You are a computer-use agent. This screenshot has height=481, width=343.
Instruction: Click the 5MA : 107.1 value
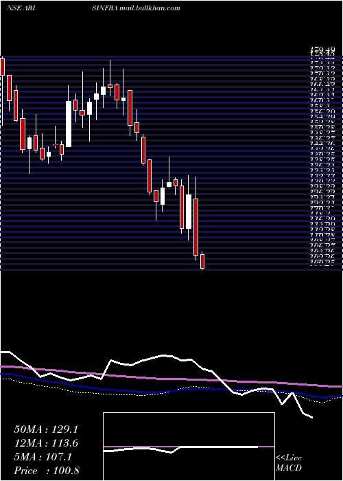(43, 457)
